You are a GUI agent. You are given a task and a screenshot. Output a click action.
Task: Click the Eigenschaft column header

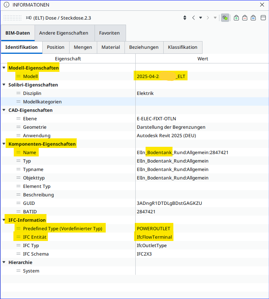click(68, 59)
